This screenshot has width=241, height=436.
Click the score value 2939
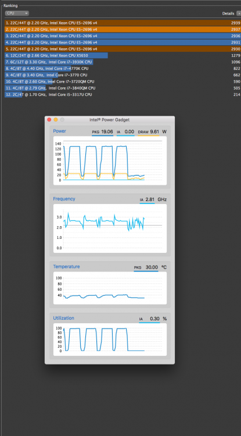(x=235, y=23)
